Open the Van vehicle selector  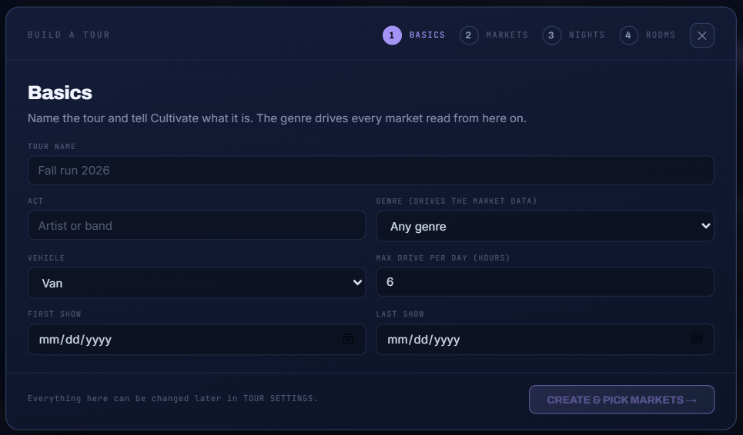click(x=196, y=283)
